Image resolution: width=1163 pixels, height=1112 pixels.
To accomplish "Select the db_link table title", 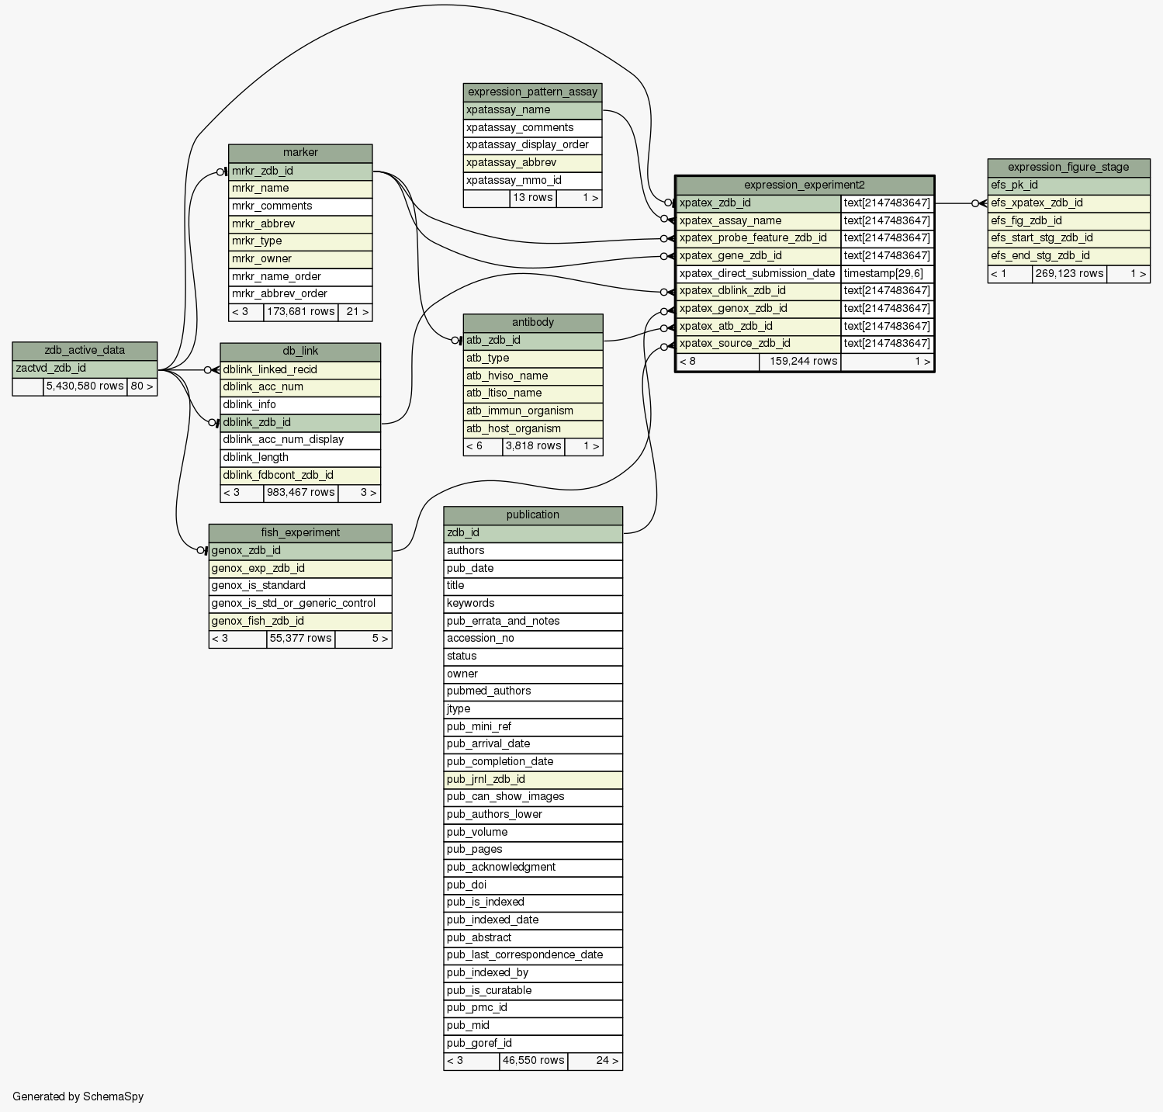I will 299,352.
